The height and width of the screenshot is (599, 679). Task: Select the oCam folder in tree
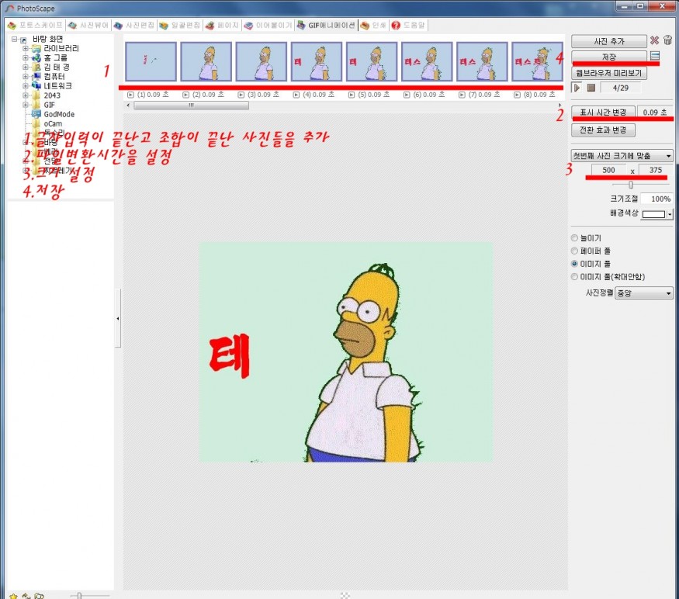click(47, 124)
